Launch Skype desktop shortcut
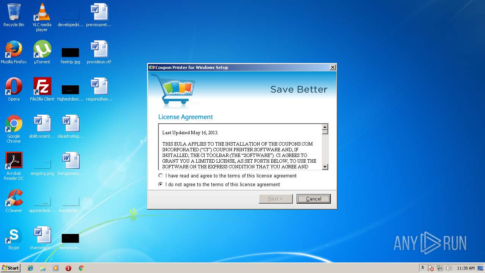The height and width of the screenshot is (273, 485). point(14,238)
